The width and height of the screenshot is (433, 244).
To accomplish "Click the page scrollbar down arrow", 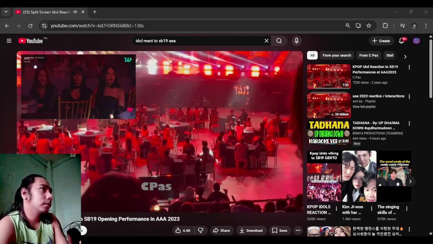I will tap(431, 233).
